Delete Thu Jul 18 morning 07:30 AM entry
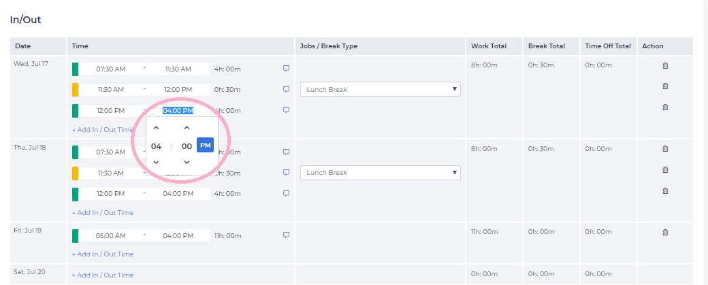This screenshot has width=708, height=285. coord(665,149)
